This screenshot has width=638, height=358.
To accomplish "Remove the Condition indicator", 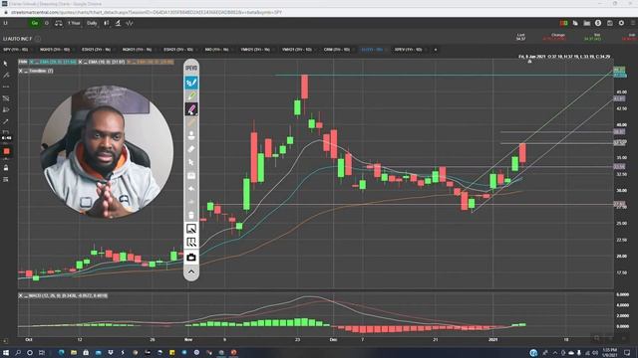I will pos(20,71).
